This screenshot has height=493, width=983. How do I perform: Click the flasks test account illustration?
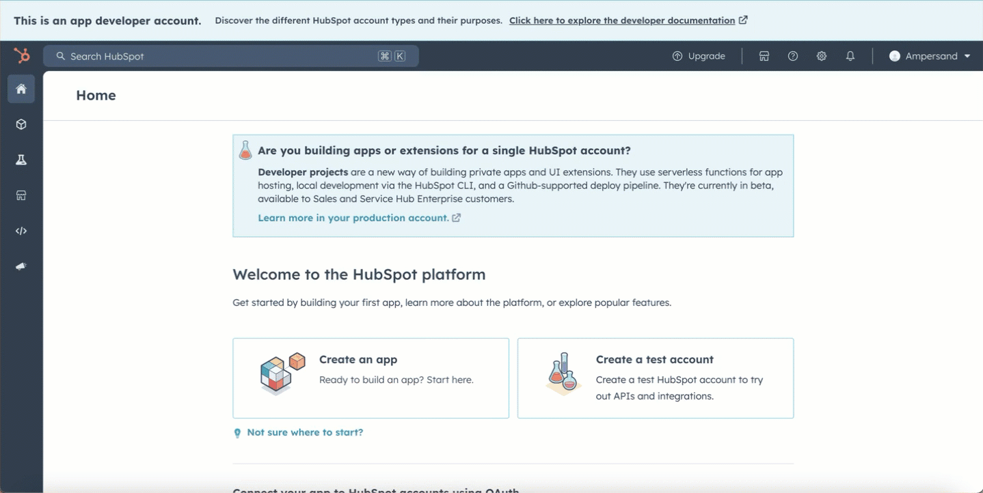(563, 374)
